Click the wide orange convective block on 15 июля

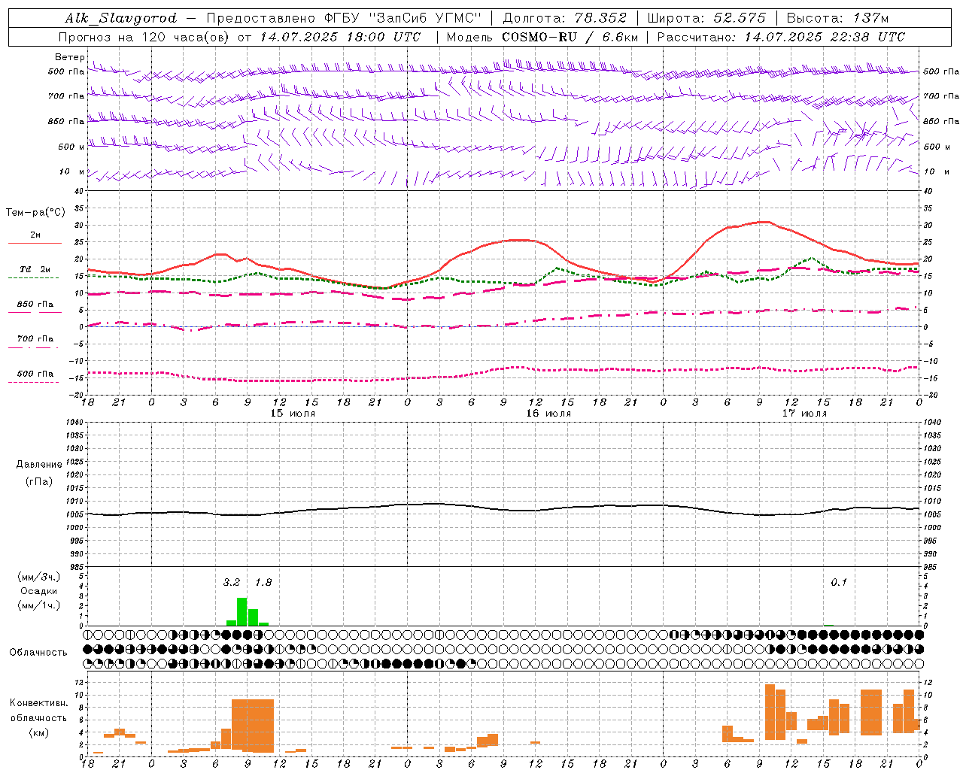pyautogui.click(x=253, y=726)
